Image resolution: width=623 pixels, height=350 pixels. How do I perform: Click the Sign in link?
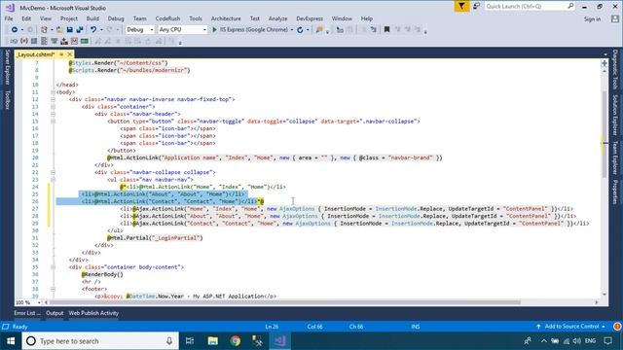pos(592,19)
